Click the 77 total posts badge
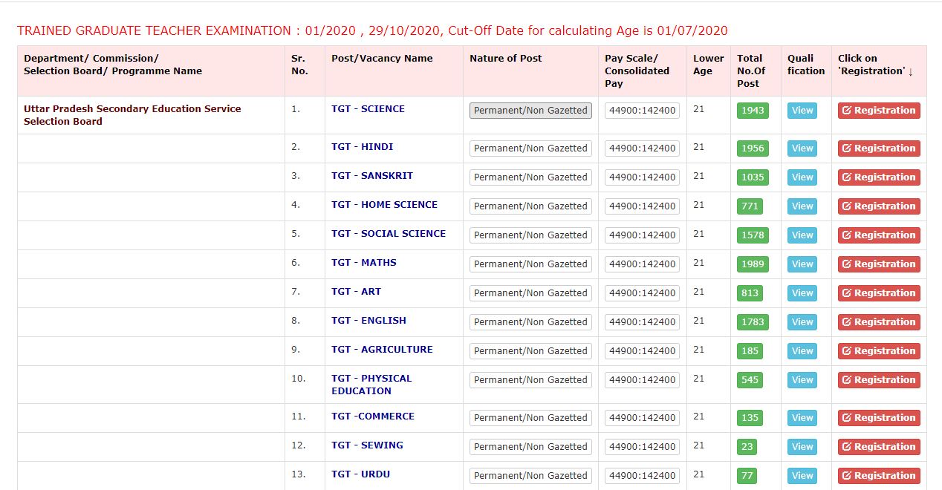Viewport: 942px width, 490px height. pos(747,476)
